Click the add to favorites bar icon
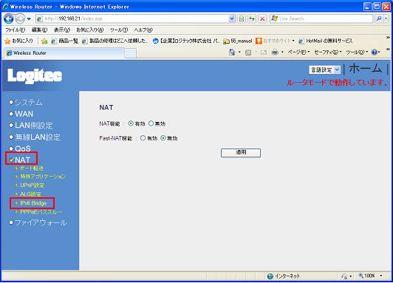This screenshot has width=393, height=283. (44, 41)
